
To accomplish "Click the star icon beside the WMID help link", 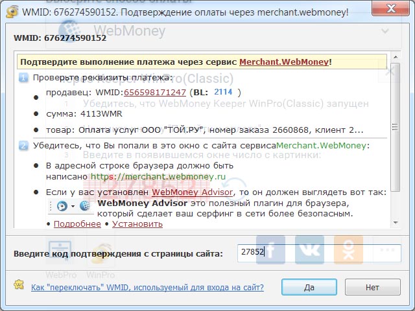I will [x=19, y=285].
